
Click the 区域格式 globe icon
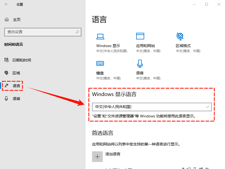180,36
